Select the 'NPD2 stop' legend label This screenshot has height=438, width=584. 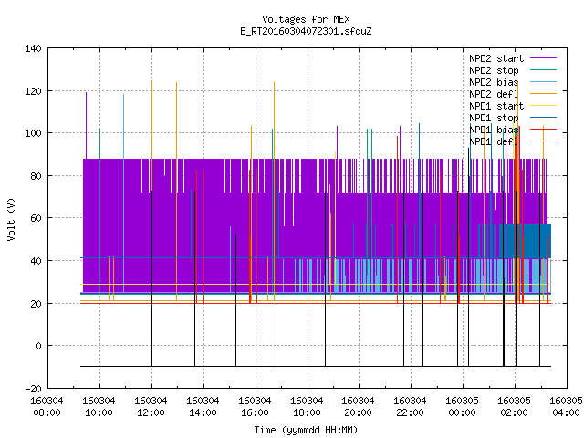pos(494,70)
